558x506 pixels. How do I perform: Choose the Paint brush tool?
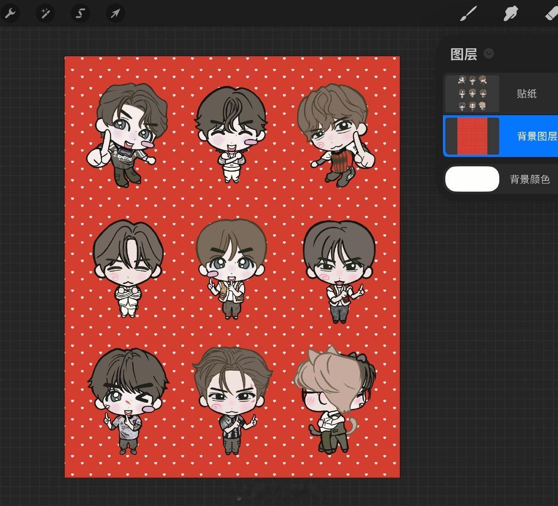[468, 14]
